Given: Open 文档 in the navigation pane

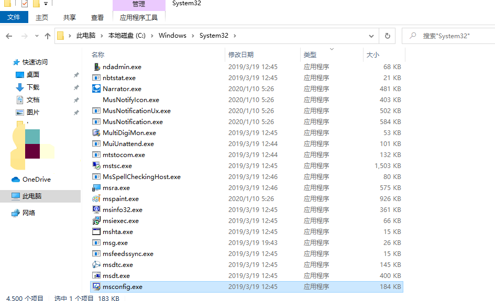Looking at the screenshot, I should tap(33, 99).
